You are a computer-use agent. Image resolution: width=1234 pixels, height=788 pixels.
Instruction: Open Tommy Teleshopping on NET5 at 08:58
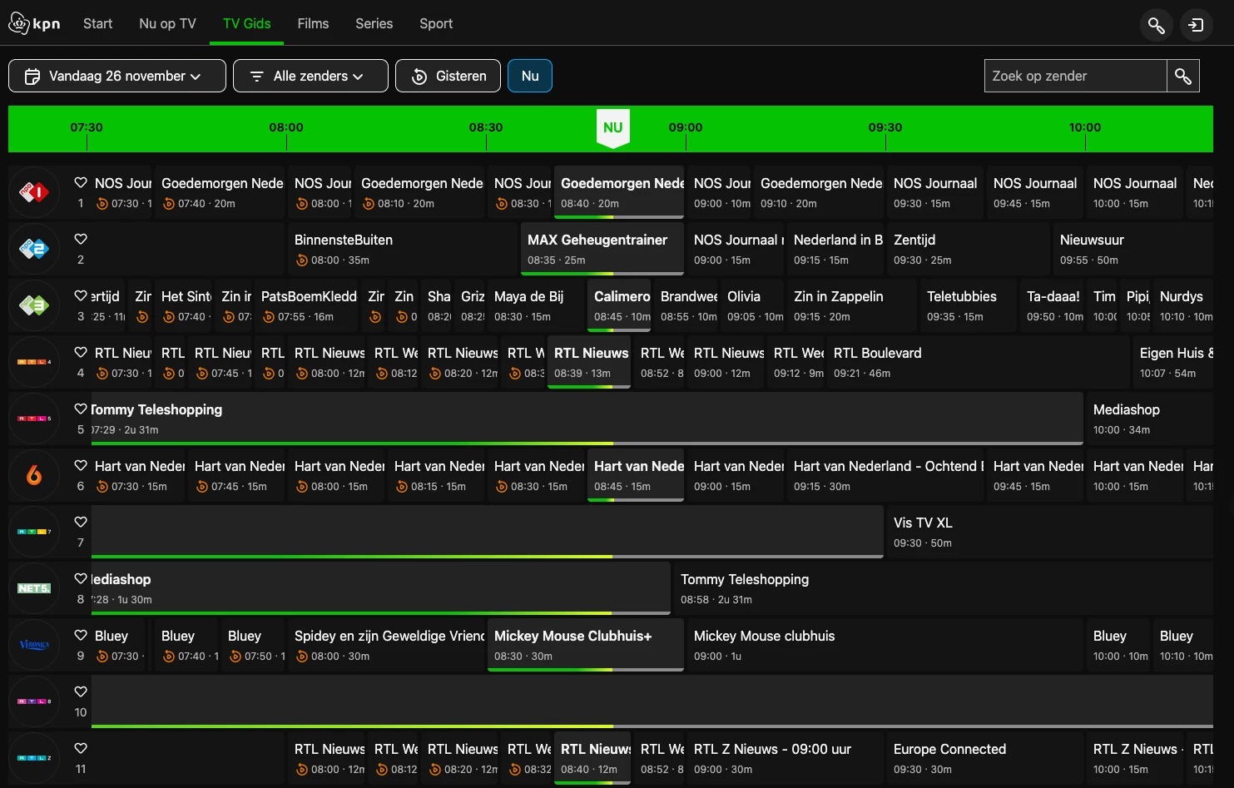pyautogui.click(x=944, y=588)
